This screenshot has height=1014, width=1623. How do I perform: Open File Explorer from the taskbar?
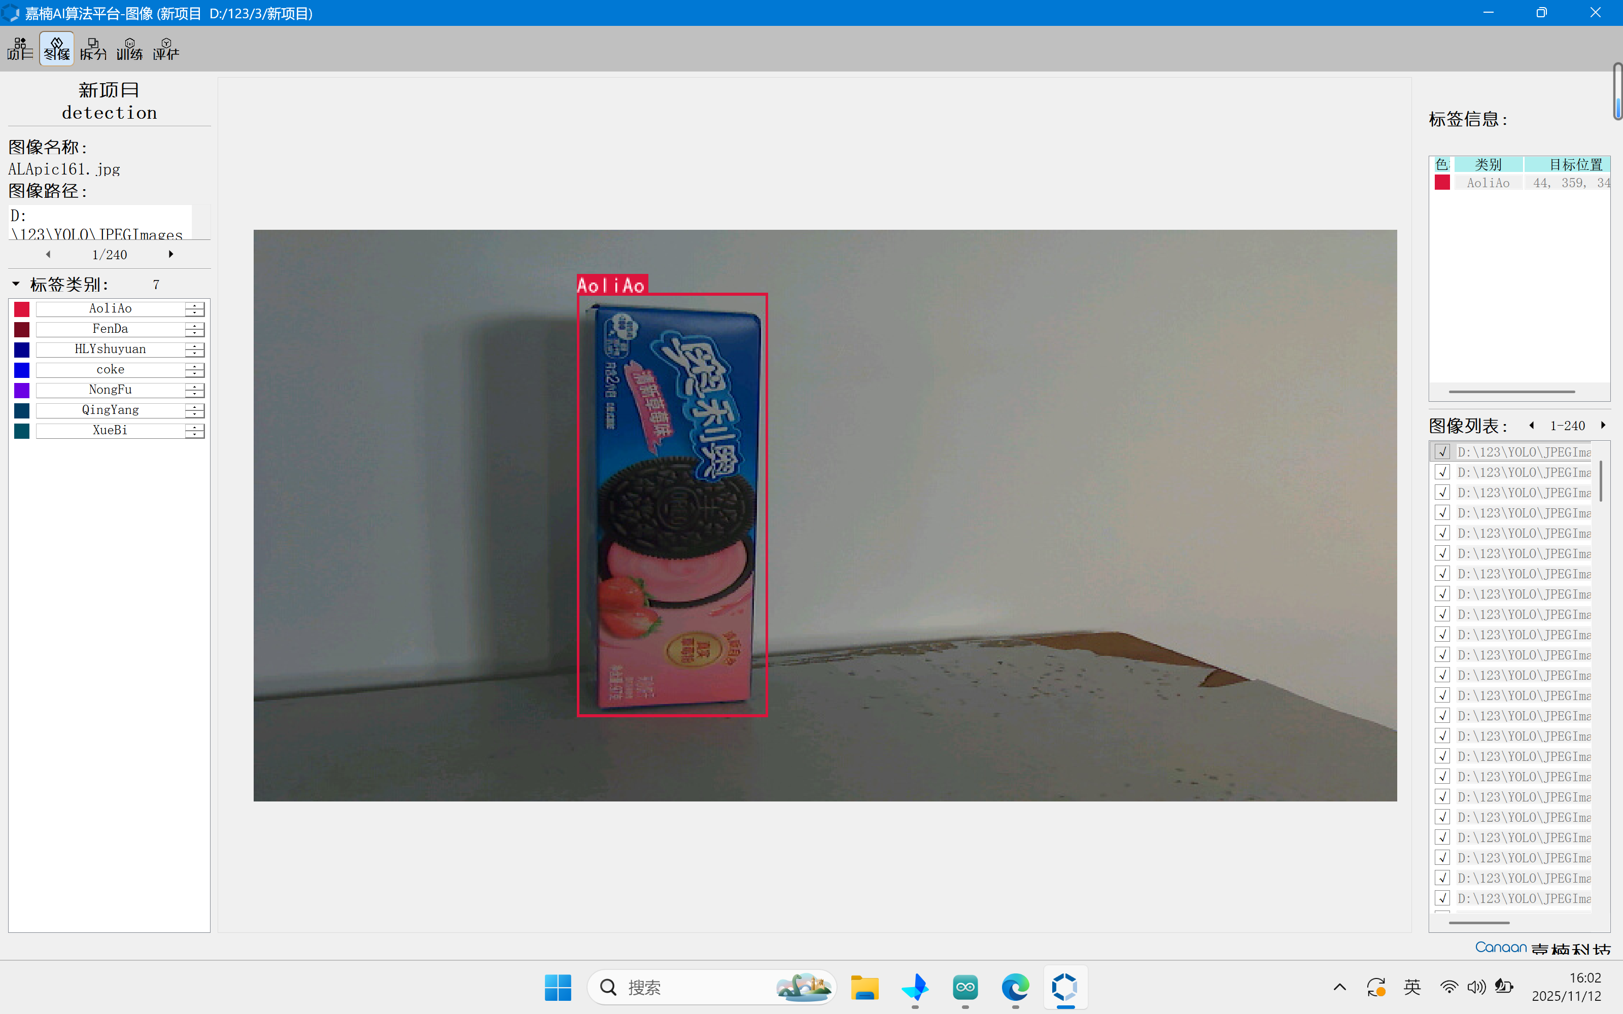click(865, 987)
